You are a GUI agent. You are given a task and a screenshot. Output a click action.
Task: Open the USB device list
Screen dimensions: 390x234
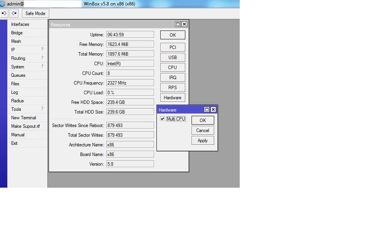point(173,57)
